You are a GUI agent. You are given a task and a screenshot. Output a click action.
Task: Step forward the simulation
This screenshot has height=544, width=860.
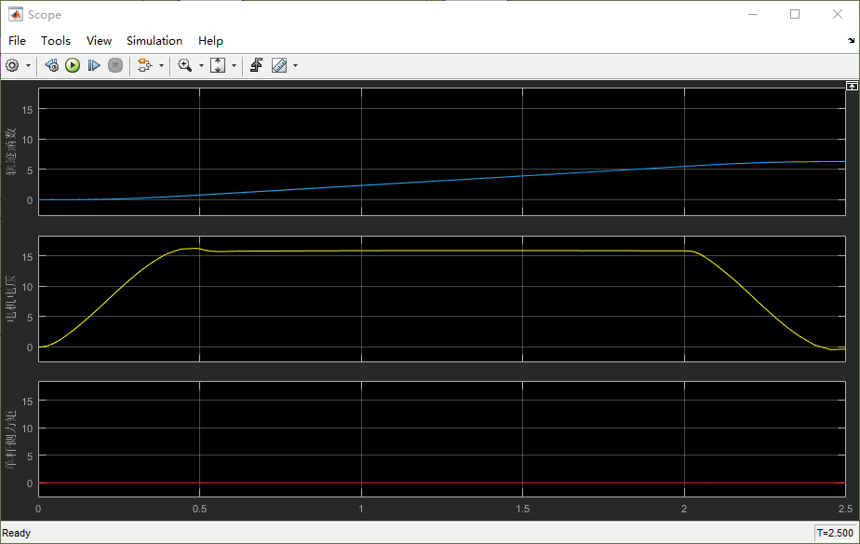point(94,65)
